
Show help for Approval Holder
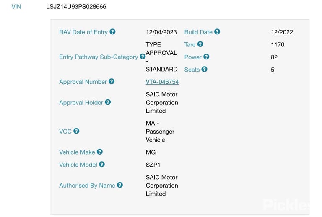tap(108, 102)
